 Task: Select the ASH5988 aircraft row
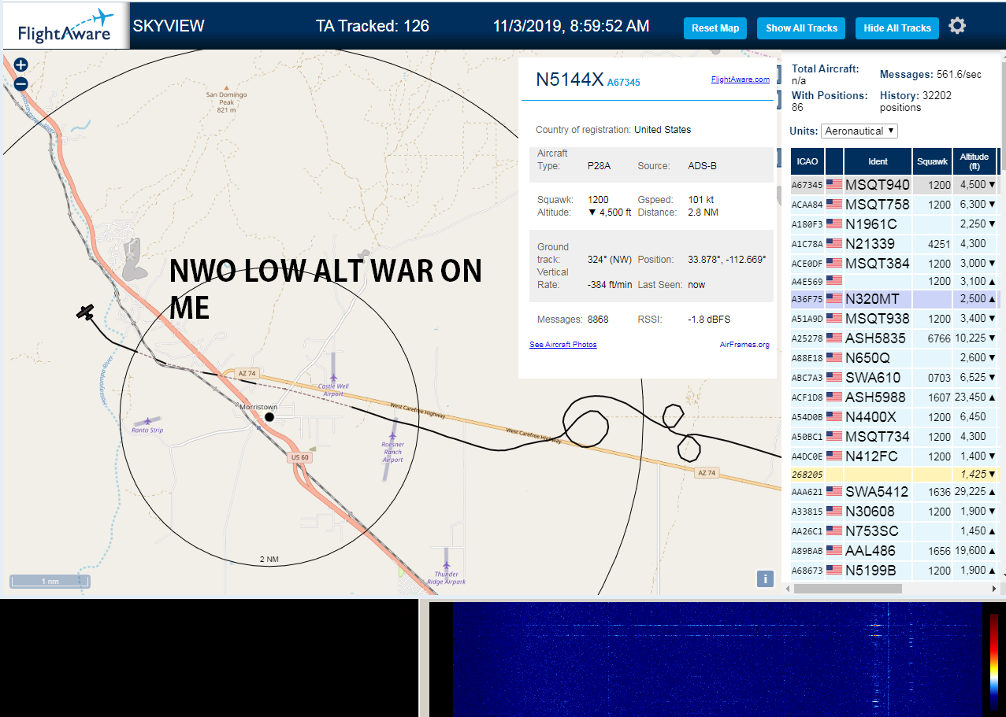pos(894,397)
